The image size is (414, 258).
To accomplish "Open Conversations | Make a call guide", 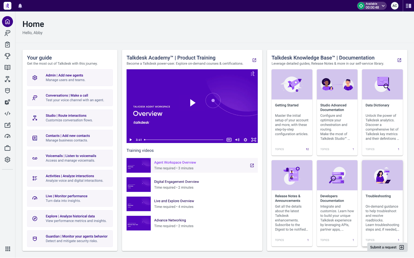I will click(70, 98).
